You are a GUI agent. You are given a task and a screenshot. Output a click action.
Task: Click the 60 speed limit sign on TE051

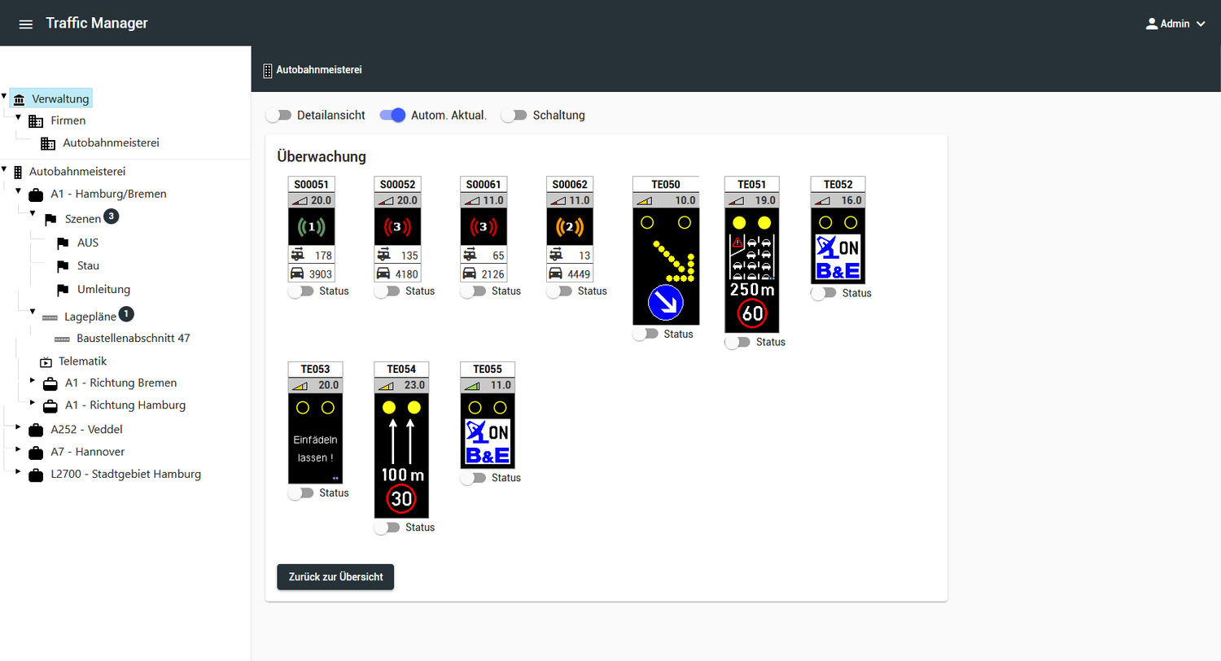coord(751,313)
